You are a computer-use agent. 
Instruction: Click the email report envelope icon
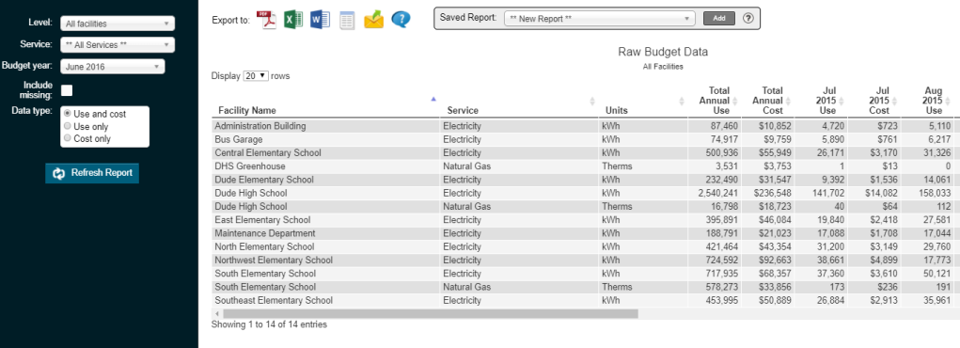click(373, 20)
